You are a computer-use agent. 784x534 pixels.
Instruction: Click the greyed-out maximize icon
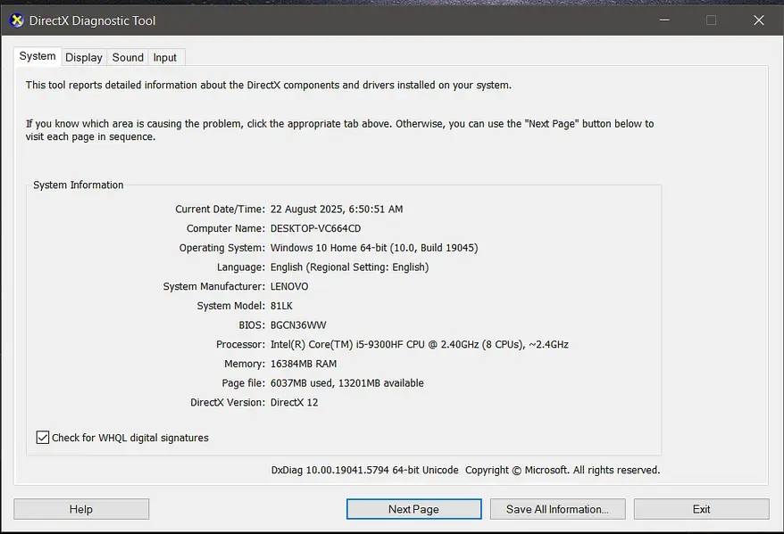tap(711, 20)
